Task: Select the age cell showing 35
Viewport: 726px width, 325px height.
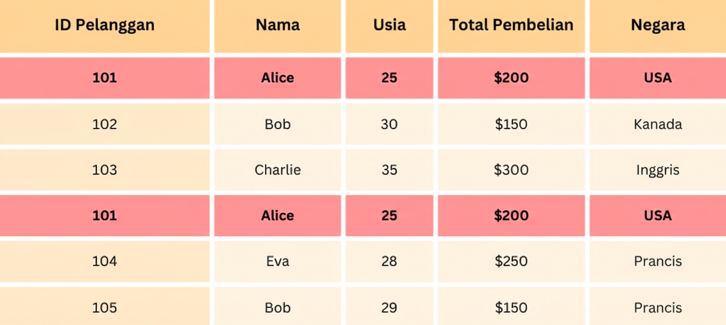Action: 389,170
